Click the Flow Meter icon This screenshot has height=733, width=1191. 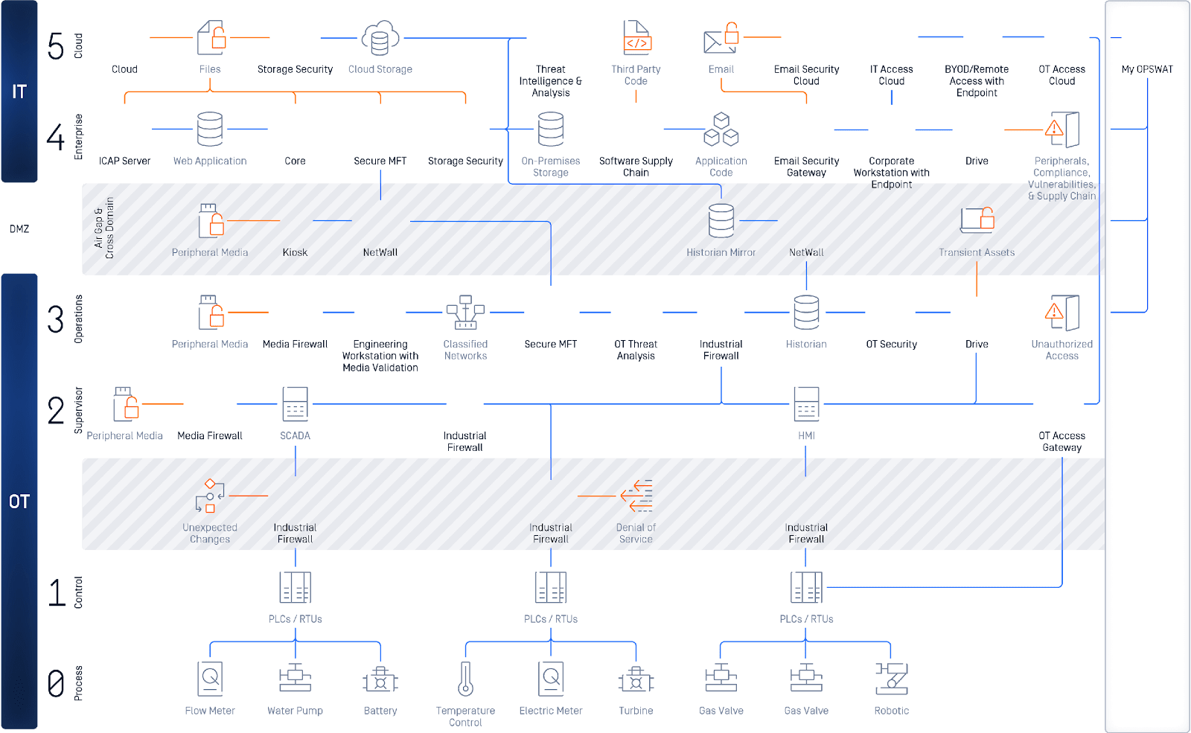[x=210, y=679]
